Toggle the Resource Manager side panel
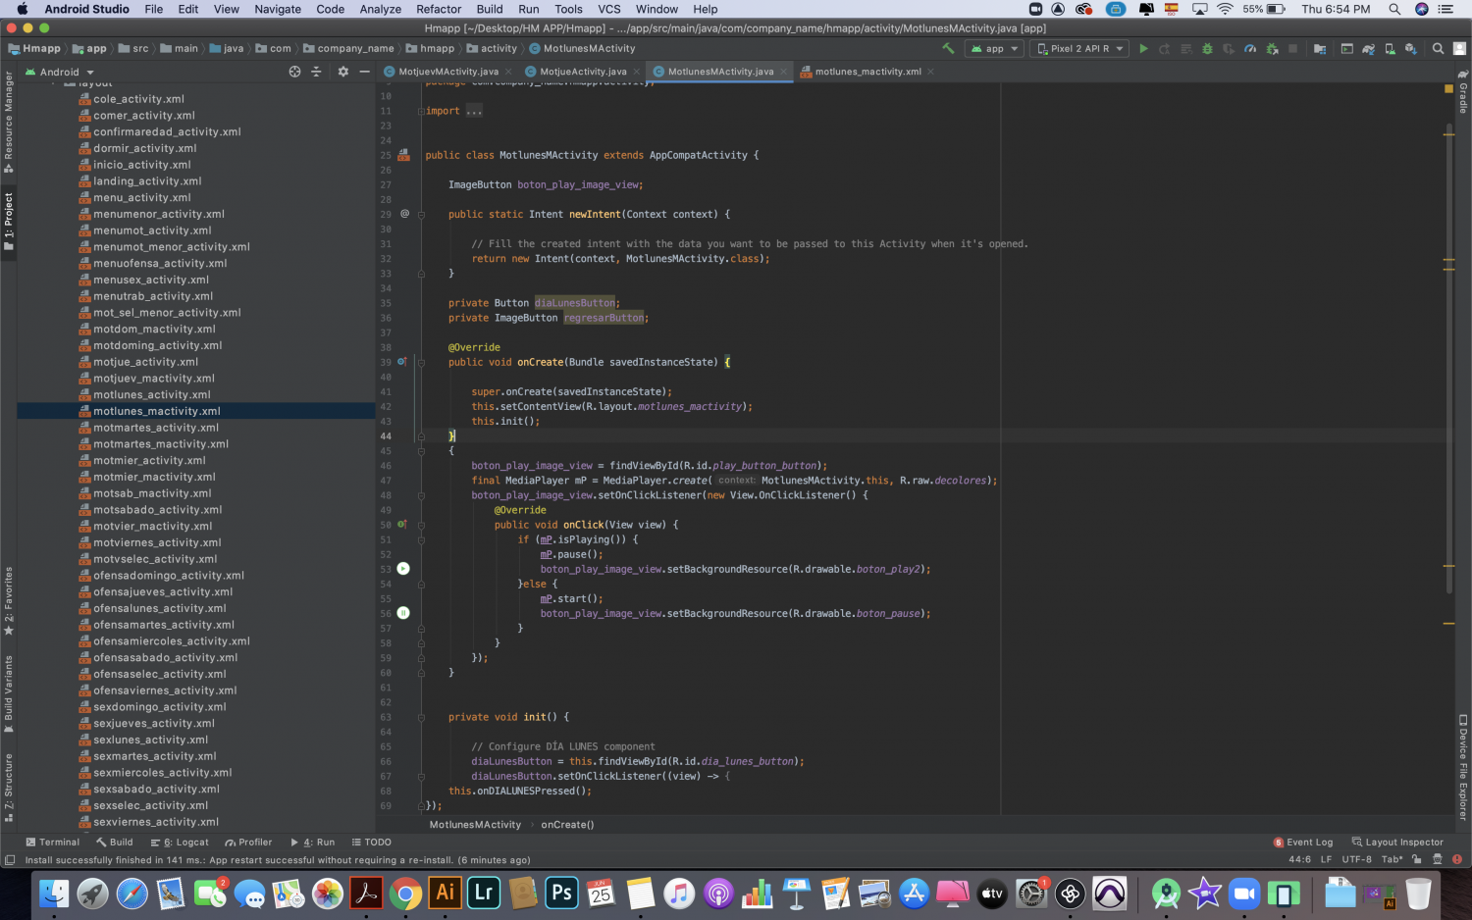1472x920 pixels. (x=9, y=123)
